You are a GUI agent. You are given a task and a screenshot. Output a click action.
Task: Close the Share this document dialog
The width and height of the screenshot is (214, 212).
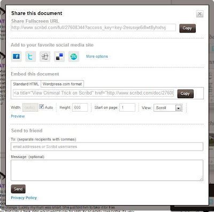(x=200, y=14)
